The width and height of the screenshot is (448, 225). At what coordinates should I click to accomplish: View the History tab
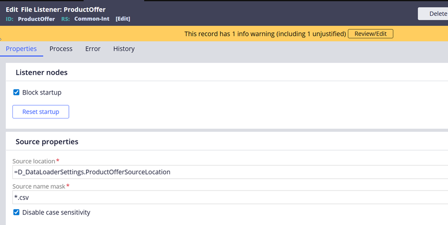[123, 49]
